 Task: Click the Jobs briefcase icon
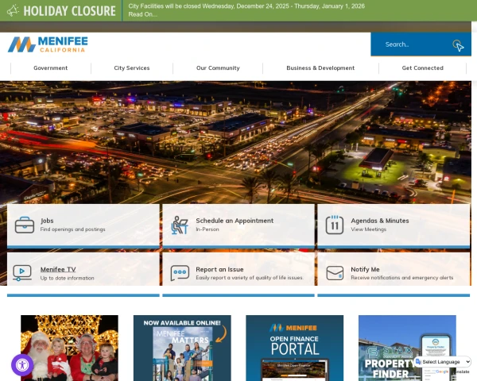point(25,225)
